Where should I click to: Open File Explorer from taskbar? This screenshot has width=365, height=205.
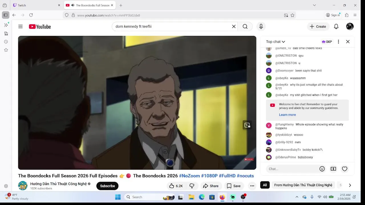[191, 197]
